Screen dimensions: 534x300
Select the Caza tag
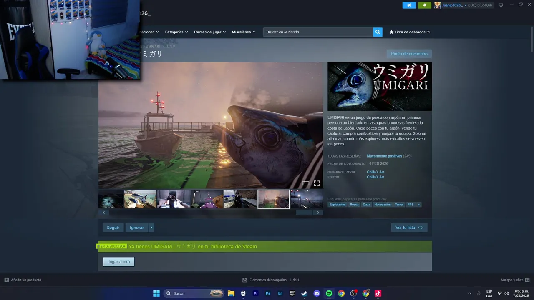coord(366,205)
